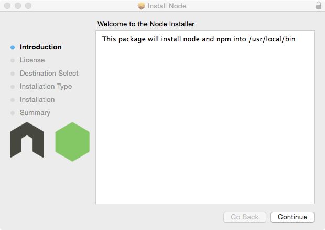Image resolution: width=325 pixels, height=230 pixels.
Task: Click the Install Node window title
Action: coord(167,6)
